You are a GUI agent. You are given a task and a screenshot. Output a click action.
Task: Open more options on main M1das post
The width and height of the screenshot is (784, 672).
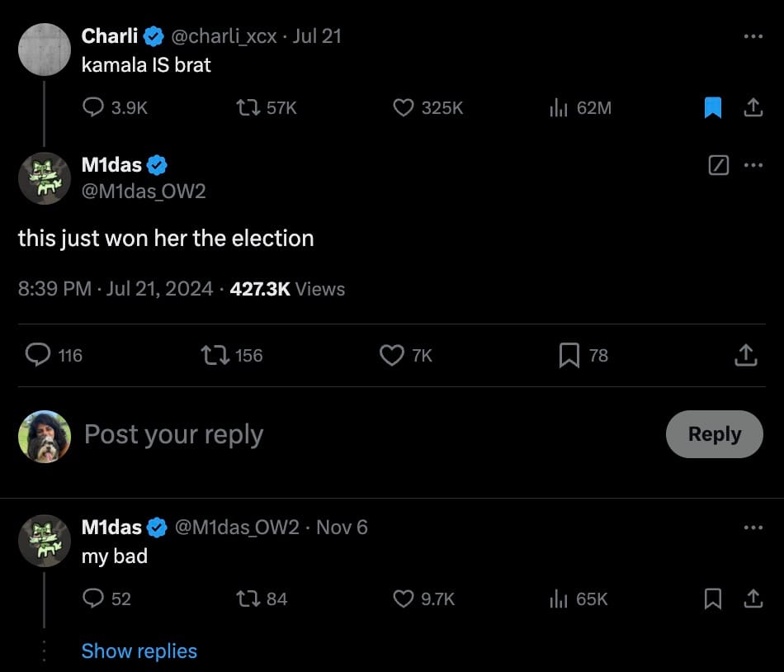pyautogui.click(x=753, y=165)
